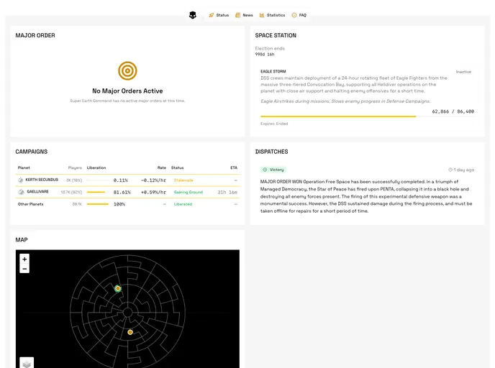Zoom in on the galaxy map
Screen dimensions: 495x368
coord(24,259)
